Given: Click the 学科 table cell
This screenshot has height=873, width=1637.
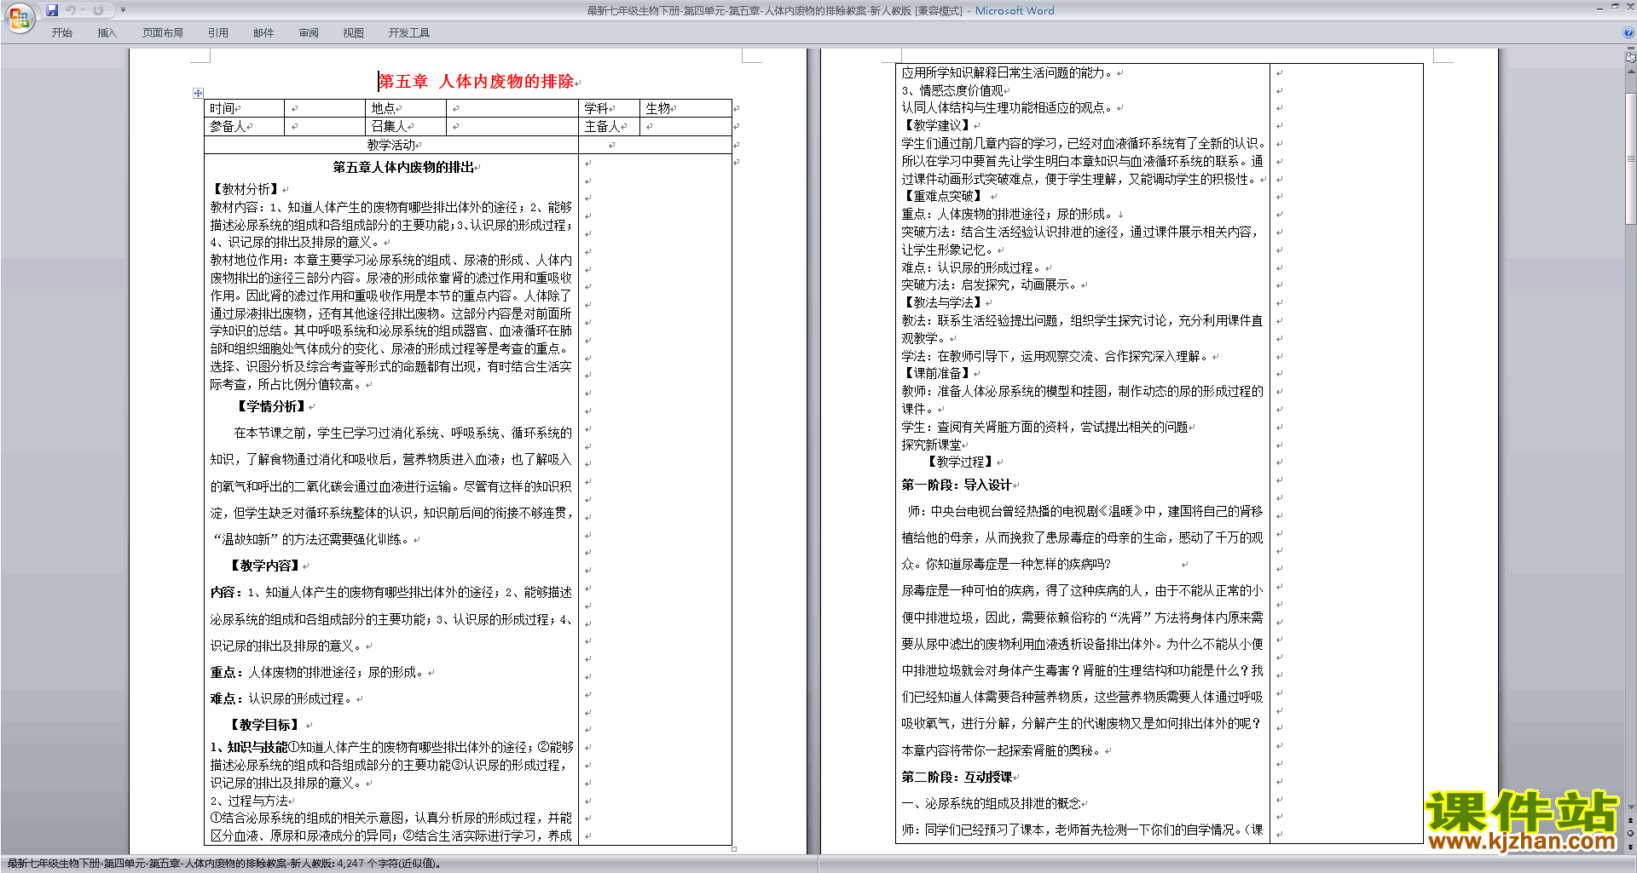Looking at the screenshot, I should [x=609, y=108].
